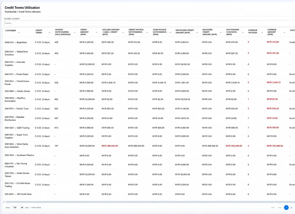Screen dimensions: 295x214
Task: Click the 1-100 of 5023 row count
Action: pos(36,207)
